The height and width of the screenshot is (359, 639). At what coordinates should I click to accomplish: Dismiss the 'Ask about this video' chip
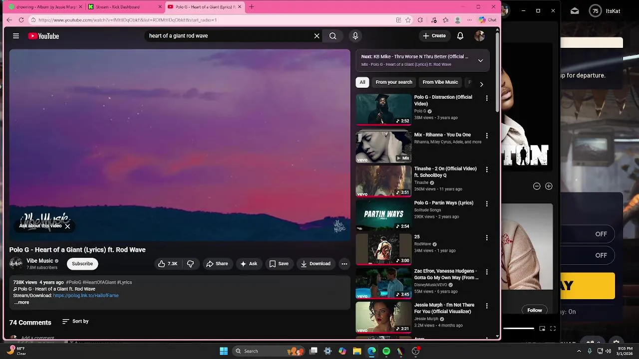pyautogui.click(x=67, y=226)
